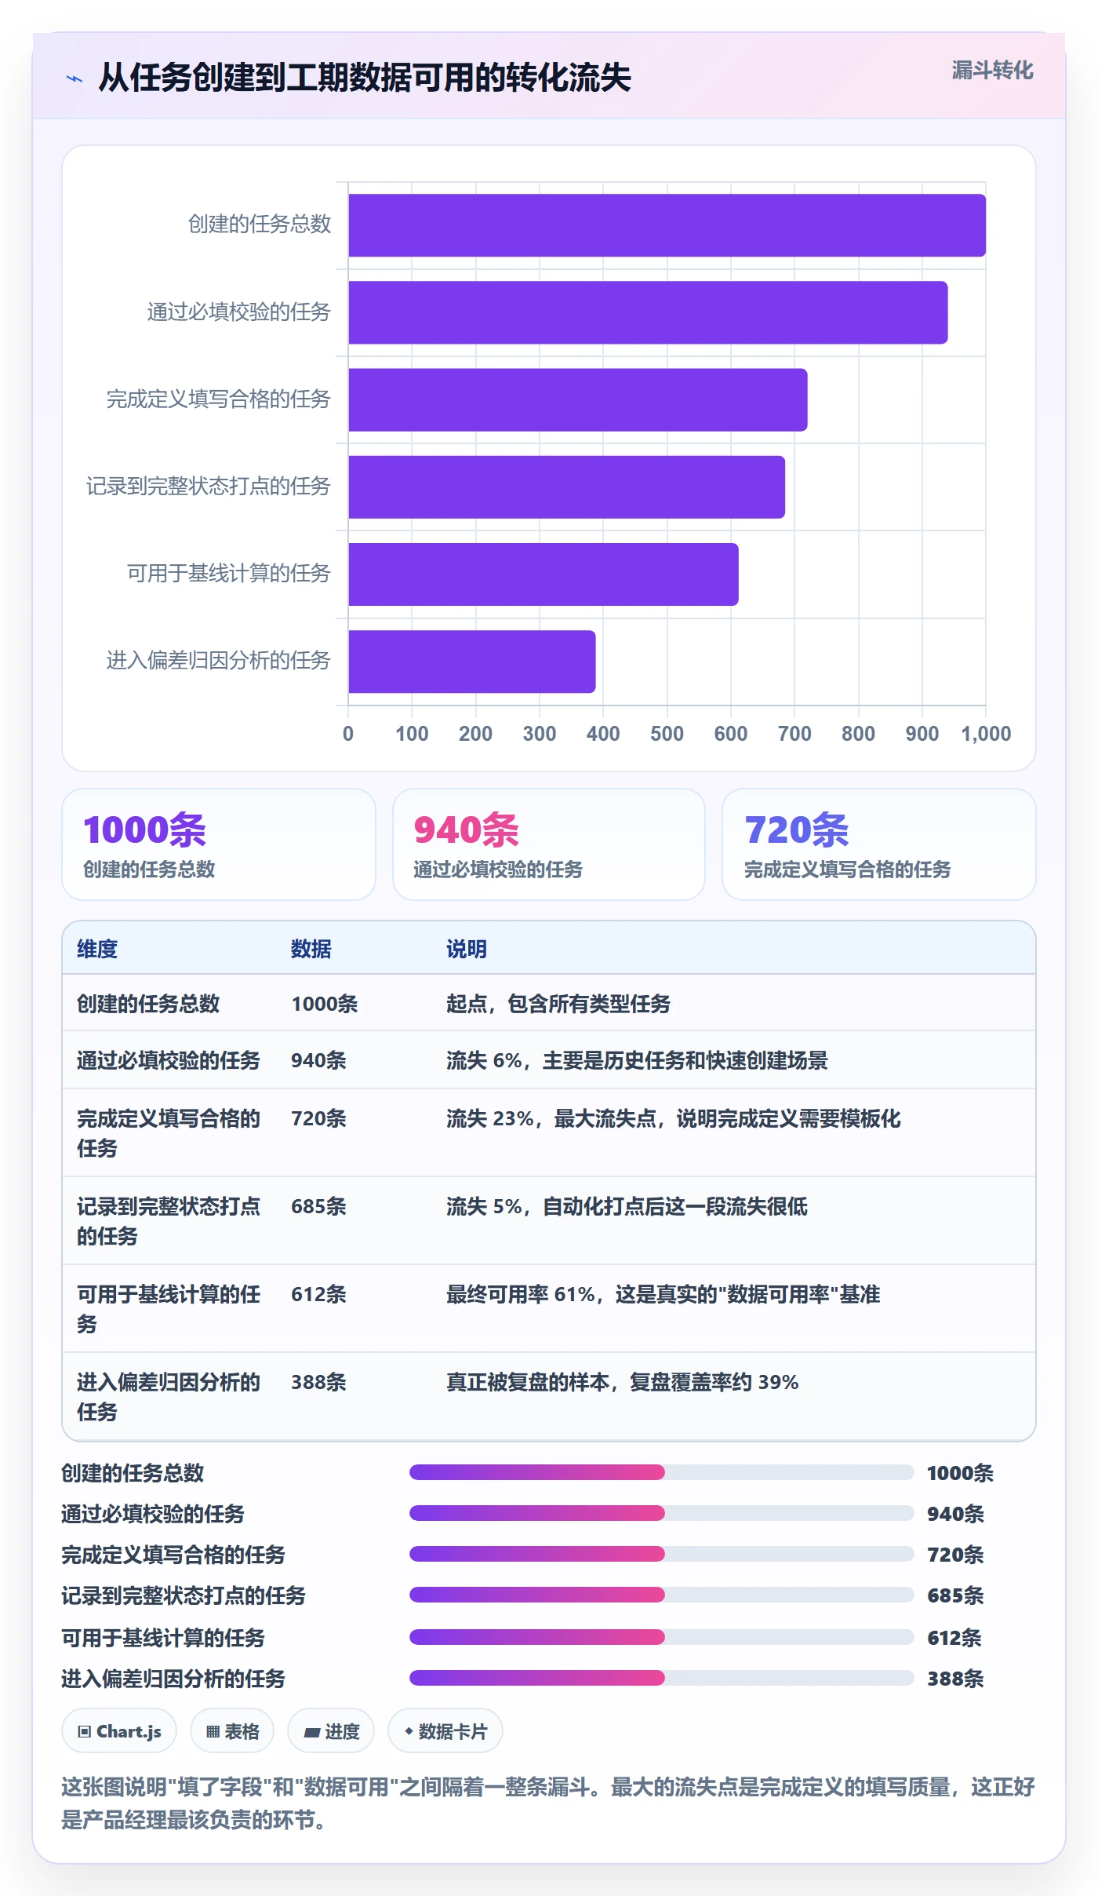
Task: Click the 完成定义填写合格的任务 chart bar
Action: pos(578,399)
